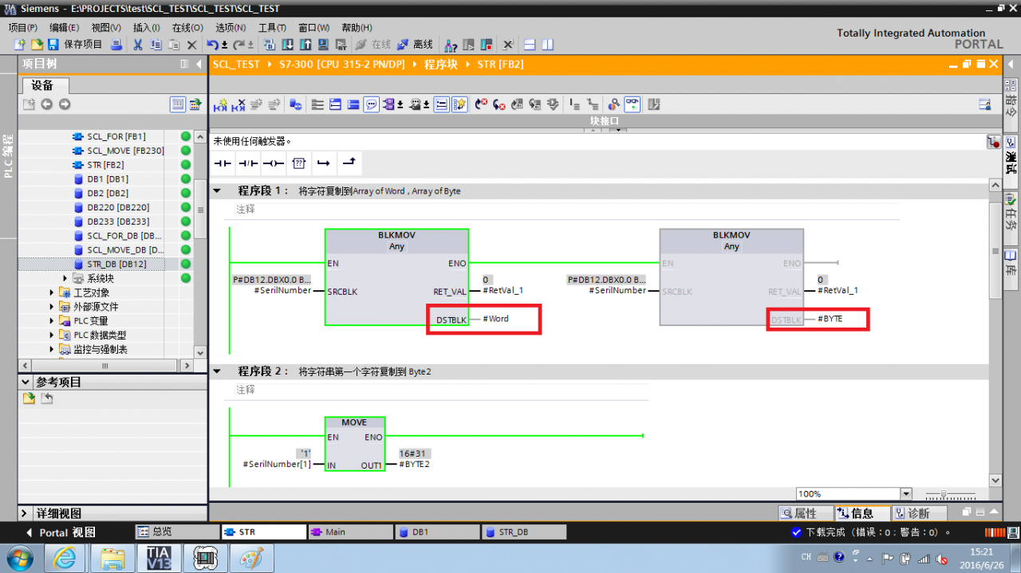Collapse the project tree panel arrow
The width and height of the screenshot is (1021, 573).
(199, 64)
